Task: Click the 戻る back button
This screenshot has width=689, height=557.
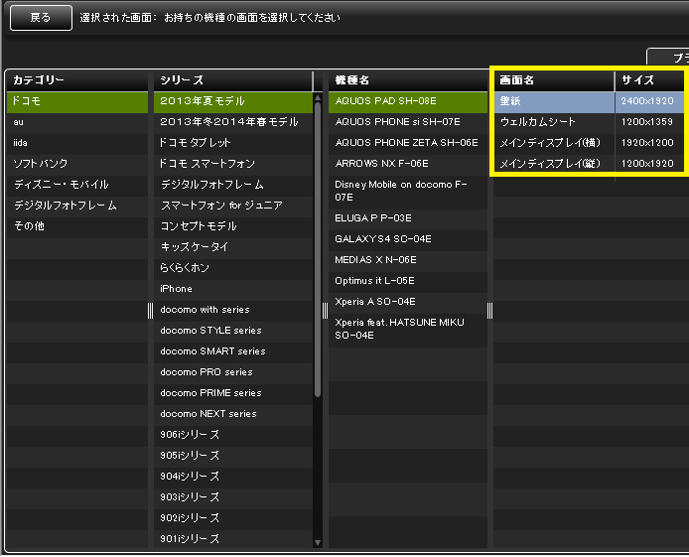Action: [41, 18]
